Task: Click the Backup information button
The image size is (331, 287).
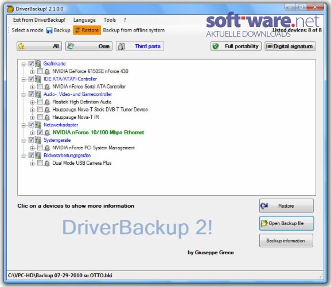Action: tap(286, 241)
